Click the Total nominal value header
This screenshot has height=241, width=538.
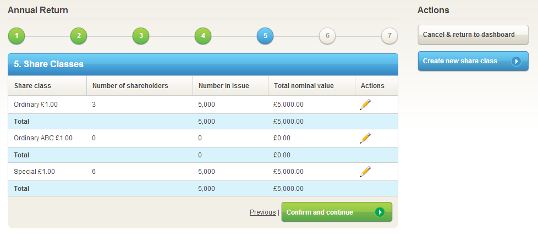[x=304, y=86]
